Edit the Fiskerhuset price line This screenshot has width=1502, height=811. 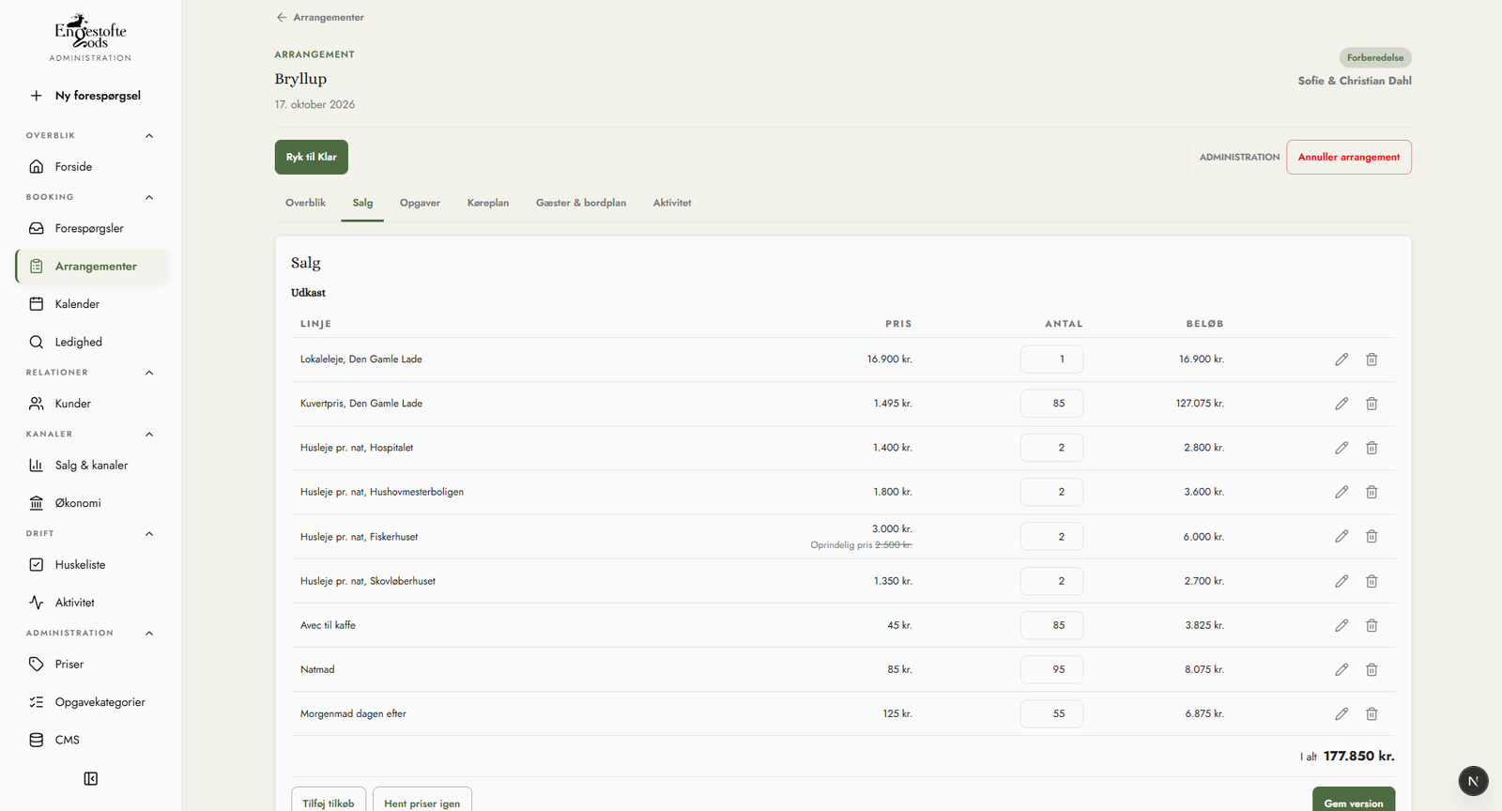coord(1341,537)
